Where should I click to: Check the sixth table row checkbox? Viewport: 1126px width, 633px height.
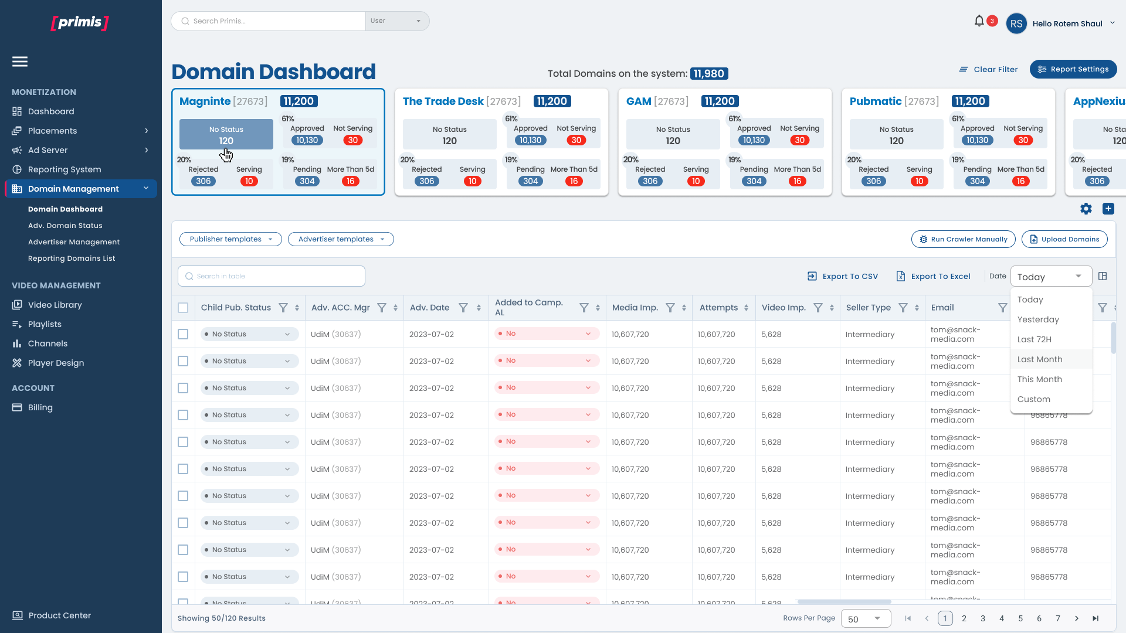point(183,469)
